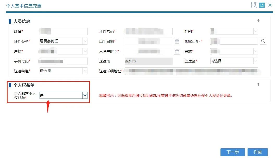Click the 国家/地区 search magnifier icon
This screenshot has height=160, width=278.
click(263, 41)
